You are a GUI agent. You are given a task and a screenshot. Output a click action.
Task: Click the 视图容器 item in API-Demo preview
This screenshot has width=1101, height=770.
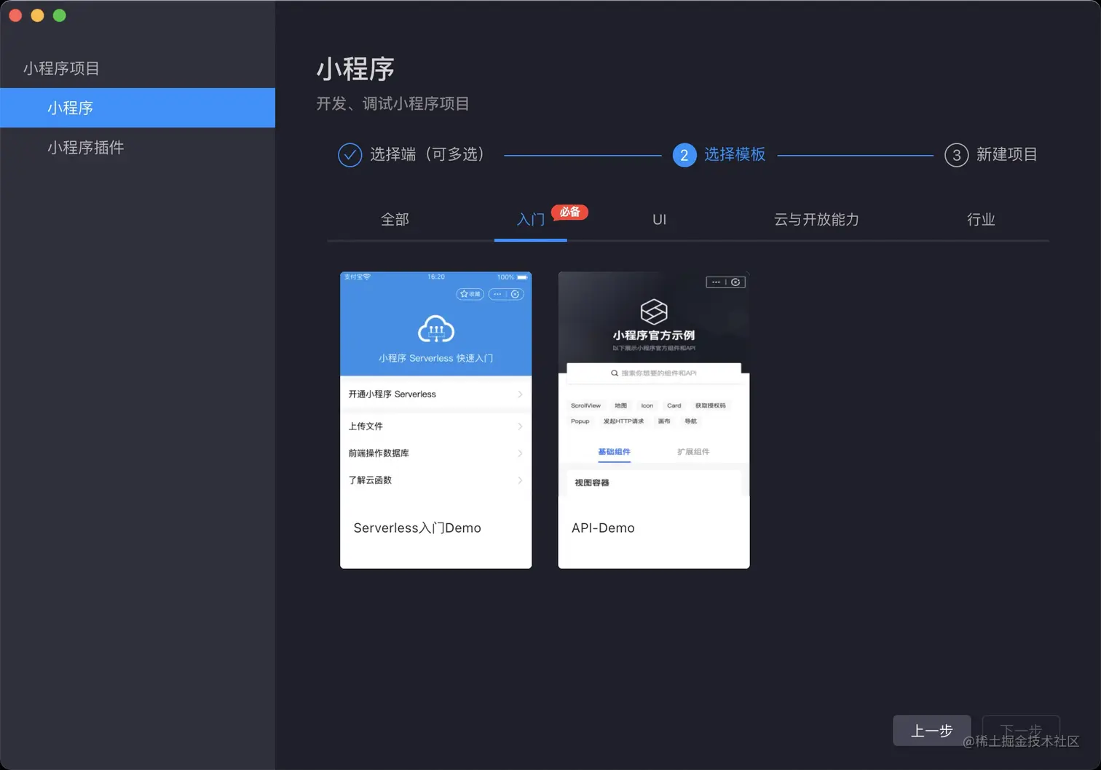[591, 483]
